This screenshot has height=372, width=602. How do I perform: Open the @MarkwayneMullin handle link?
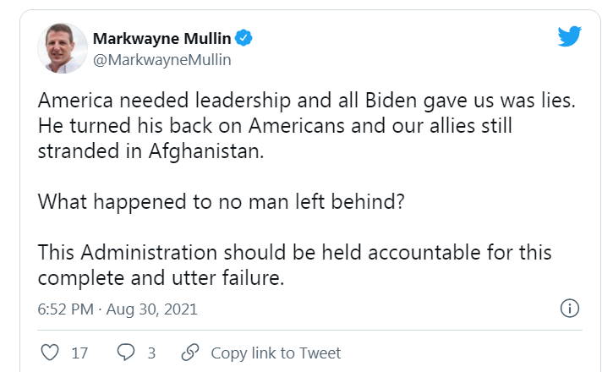pyautogui.click(x=161, y=59)
